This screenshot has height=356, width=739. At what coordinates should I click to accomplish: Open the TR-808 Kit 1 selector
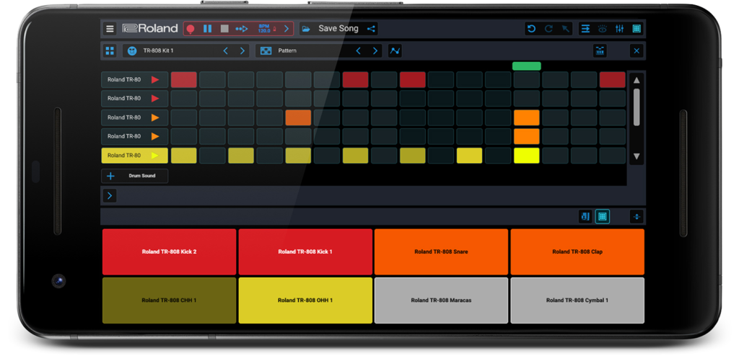(x=186, y=51)
